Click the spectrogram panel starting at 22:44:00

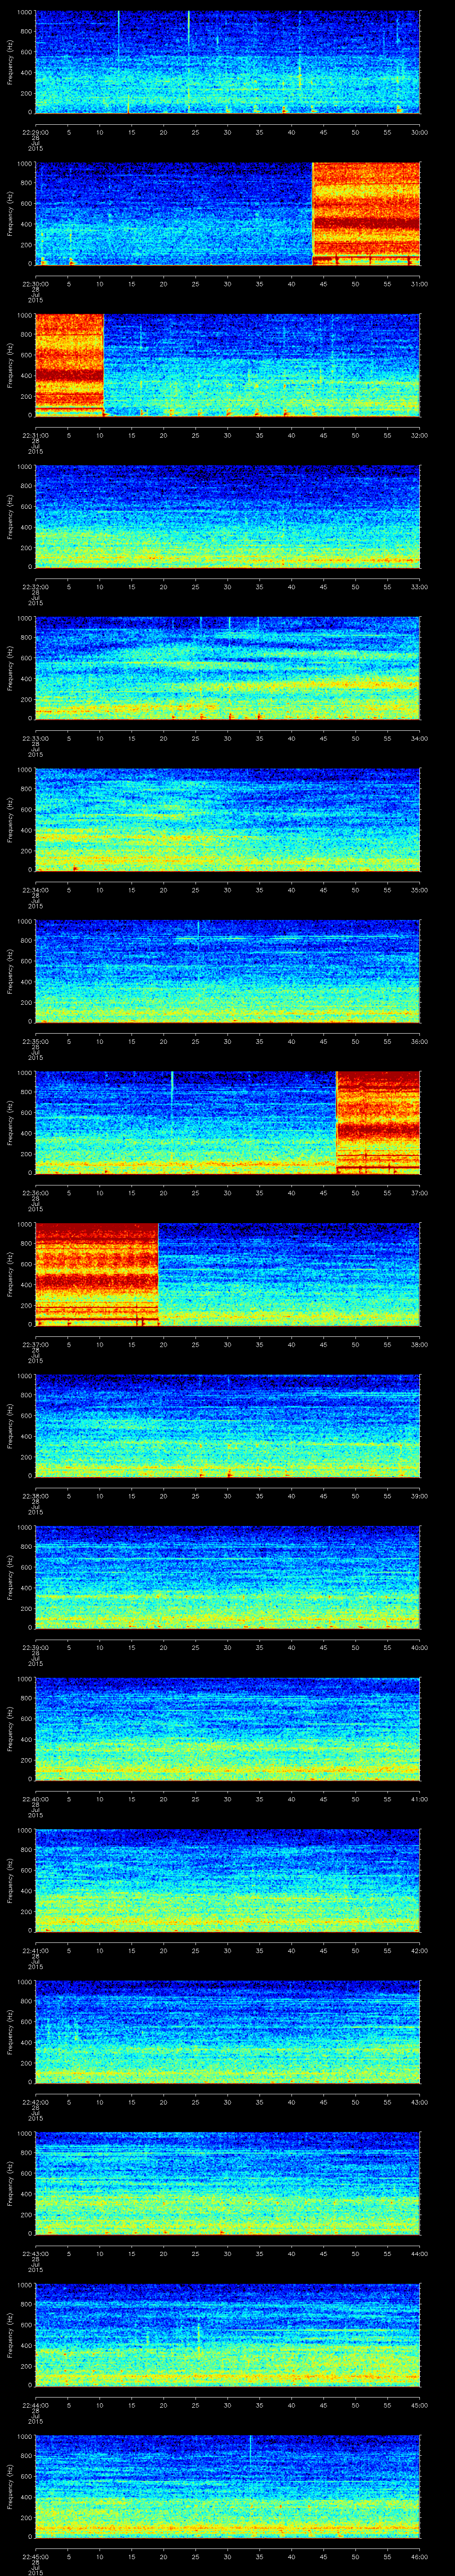(x=227, y=2335)
